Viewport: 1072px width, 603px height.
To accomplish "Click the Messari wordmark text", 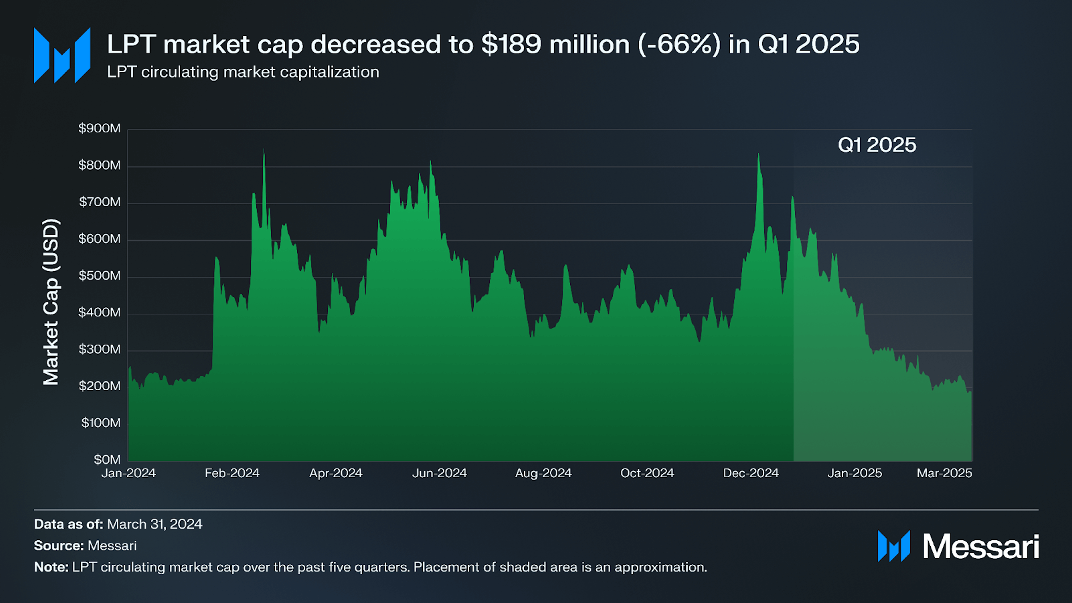I will [x=981, y=546].
